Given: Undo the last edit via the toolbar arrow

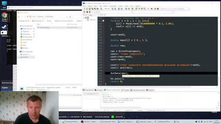Looking at the screenshot, I should pyautogui.click(x=106, y=9).
